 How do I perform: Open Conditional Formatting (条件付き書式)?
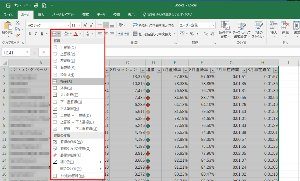pyautogui.click(x=225, y=30)
